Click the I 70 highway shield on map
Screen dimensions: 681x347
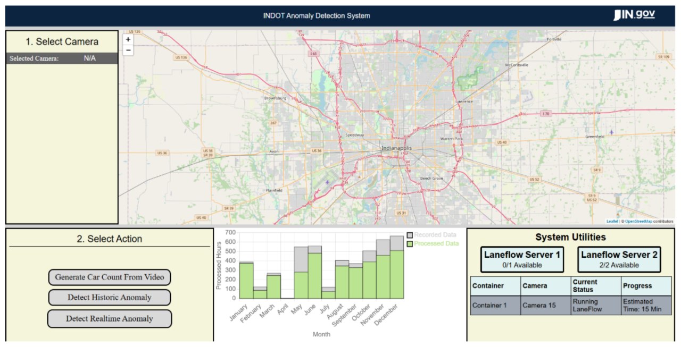[x=545, y=113]
